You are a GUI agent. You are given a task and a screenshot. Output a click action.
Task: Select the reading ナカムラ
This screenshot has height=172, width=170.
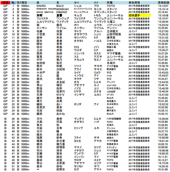tap(79, 60)
